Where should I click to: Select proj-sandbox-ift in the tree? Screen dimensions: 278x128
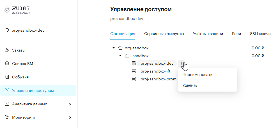[x=155, y=71]
